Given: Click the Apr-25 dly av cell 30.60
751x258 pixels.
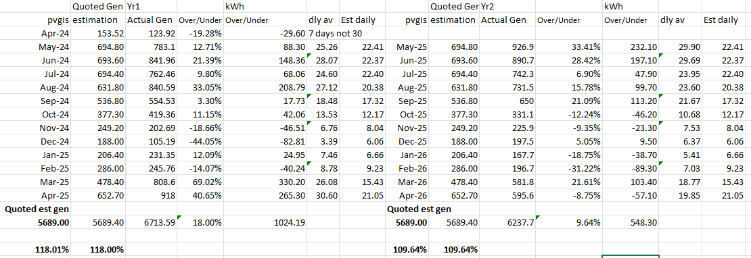Looking at the screenshot, I should pos(323,197).
